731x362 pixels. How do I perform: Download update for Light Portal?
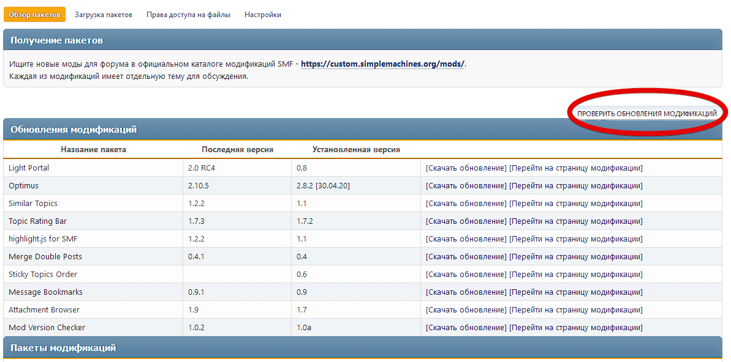tap(466, 168)
